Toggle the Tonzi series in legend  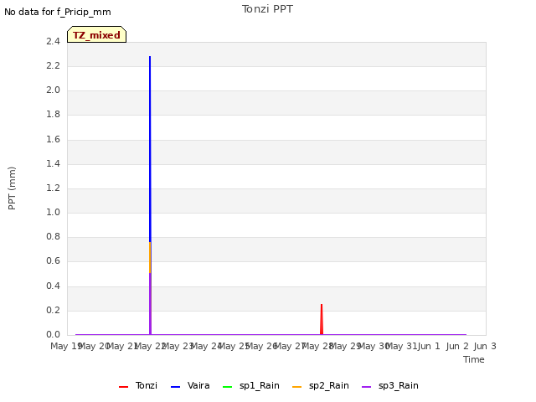point(138,385)
